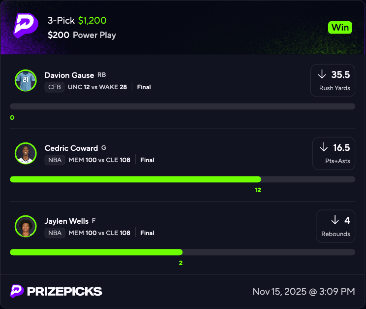Image resolution: width=366 pixels, height=309 pixels.
Task: Click Cedric Coward's player avatar
Action: pos(26,153)
